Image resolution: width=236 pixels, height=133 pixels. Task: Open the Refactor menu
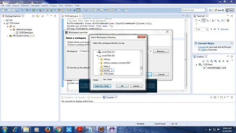click(x=25, y=6)
